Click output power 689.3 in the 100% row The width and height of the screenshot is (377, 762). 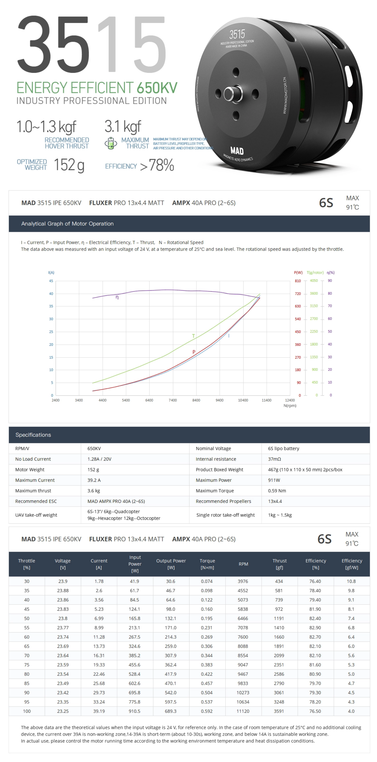point(171,711)
